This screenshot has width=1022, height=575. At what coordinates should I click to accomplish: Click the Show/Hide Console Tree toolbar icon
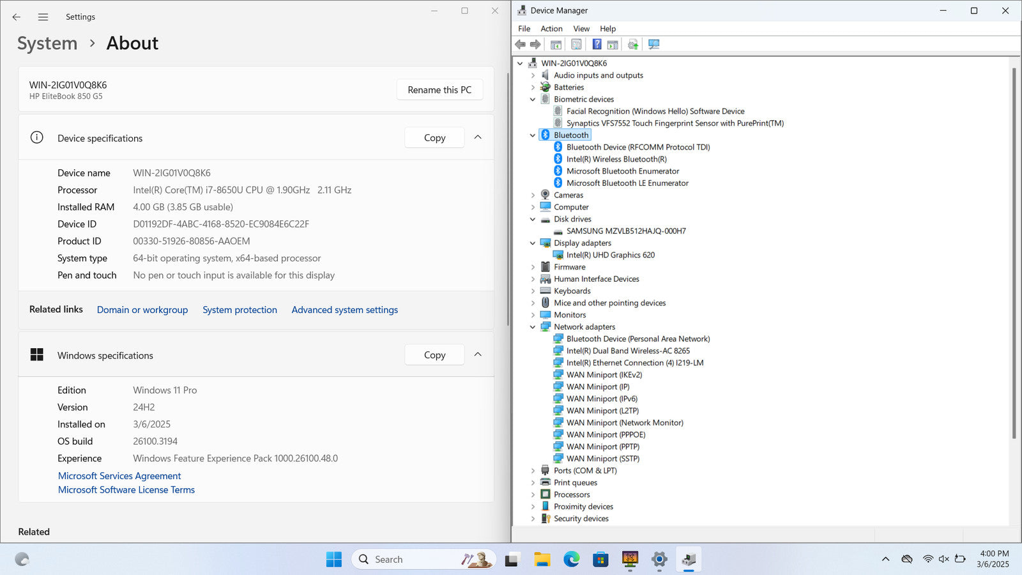pos(556,44)
